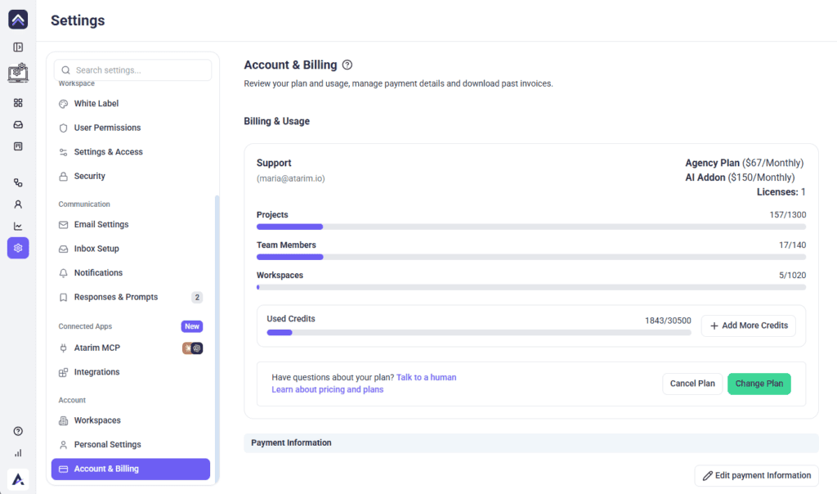837x494 pixels.
Task: Click the plus icon on Add More Credits
Action: [x=714, y=326]
